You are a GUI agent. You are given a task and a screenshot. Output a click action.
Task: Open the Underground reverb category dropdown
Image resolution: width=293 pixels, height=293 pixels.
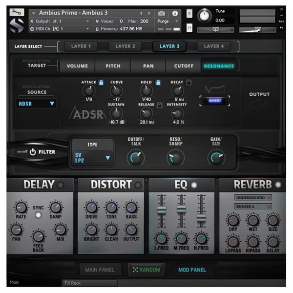click(253, 197)
